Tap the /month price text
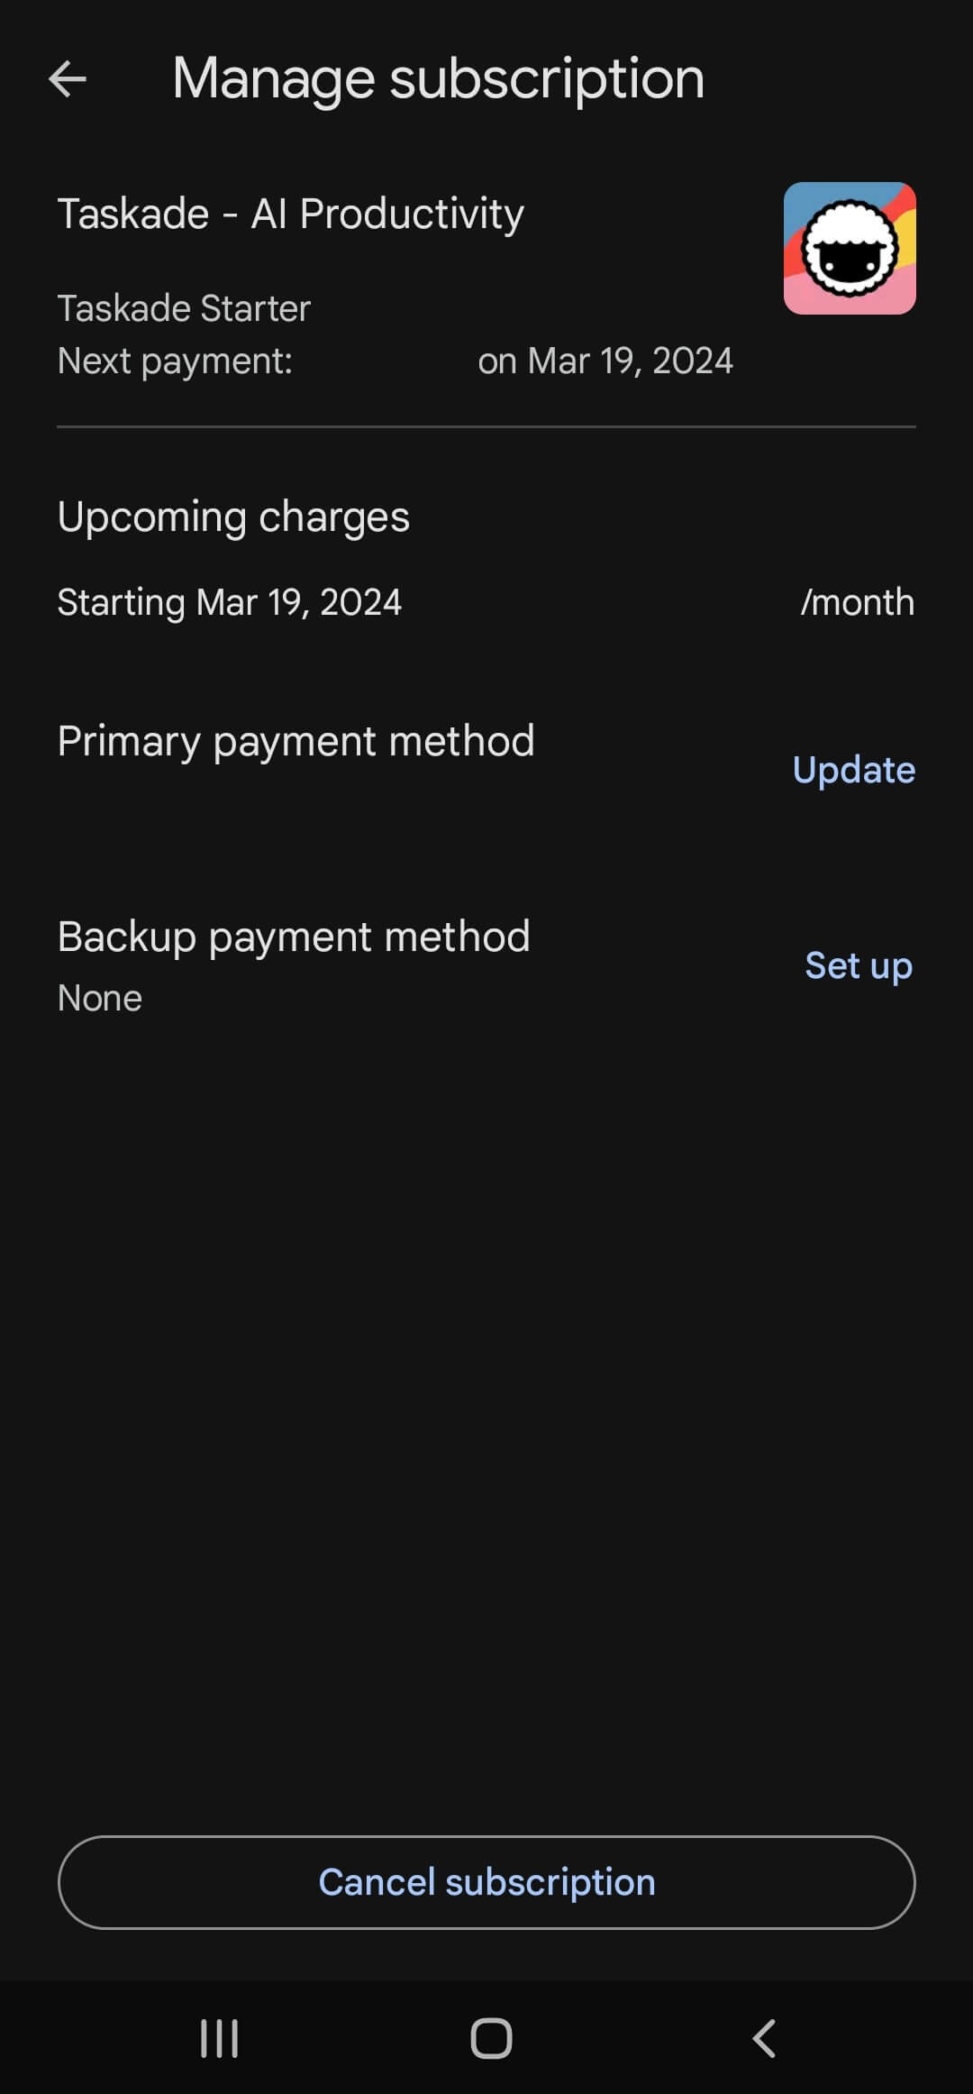This screenshot has width=973, height=2094. [857, 602]
